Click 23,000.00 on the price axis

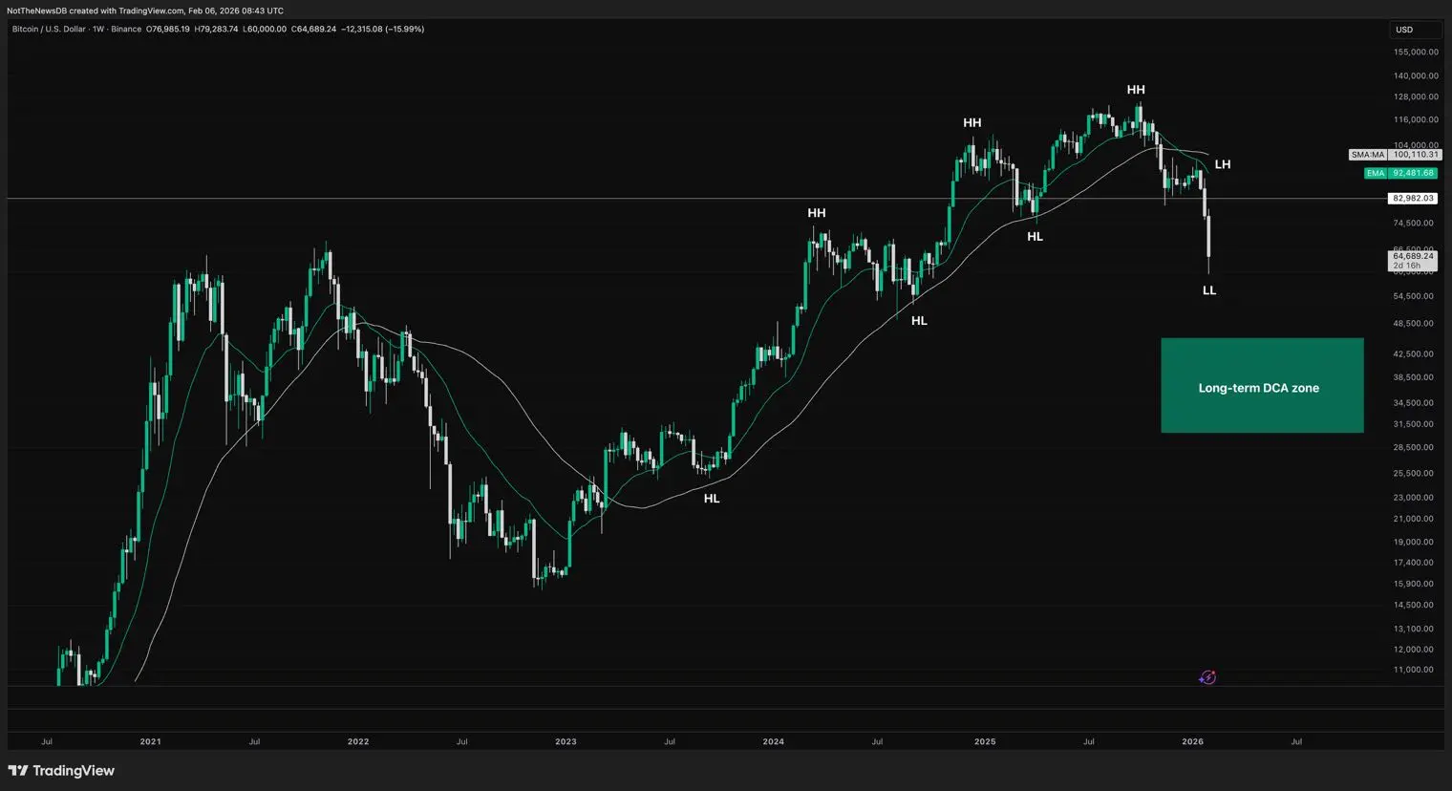(1414, 497)
